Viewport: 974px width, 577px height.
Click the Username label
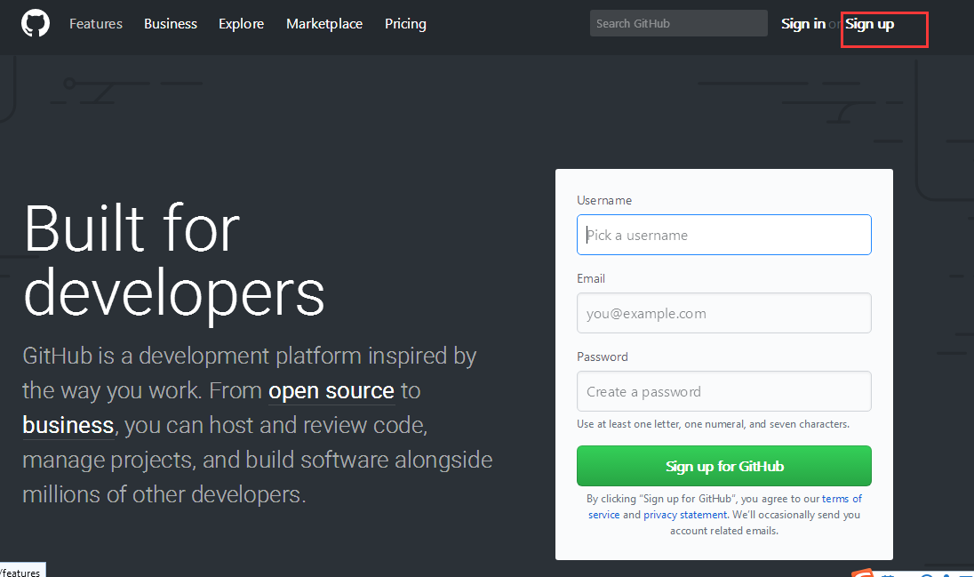coord(603,200)
